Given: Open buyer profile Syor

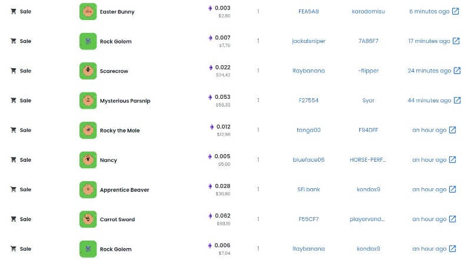Looking at the screenshot, I should tap(369, 101).
